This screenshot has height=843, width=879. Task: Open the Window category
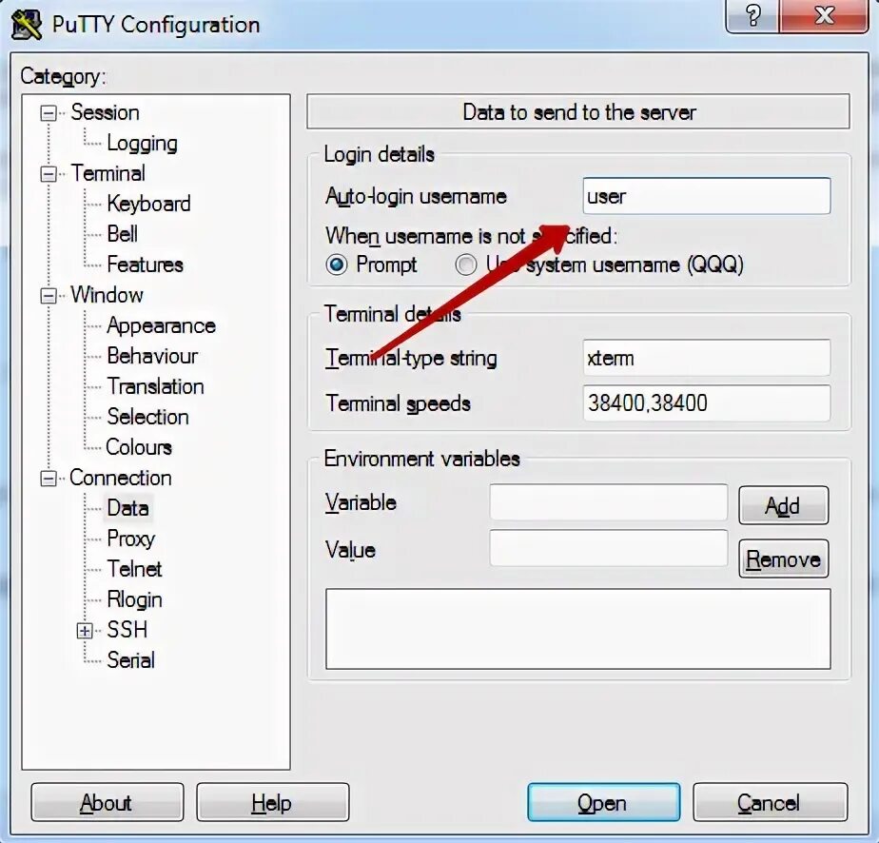click(107, 295)
